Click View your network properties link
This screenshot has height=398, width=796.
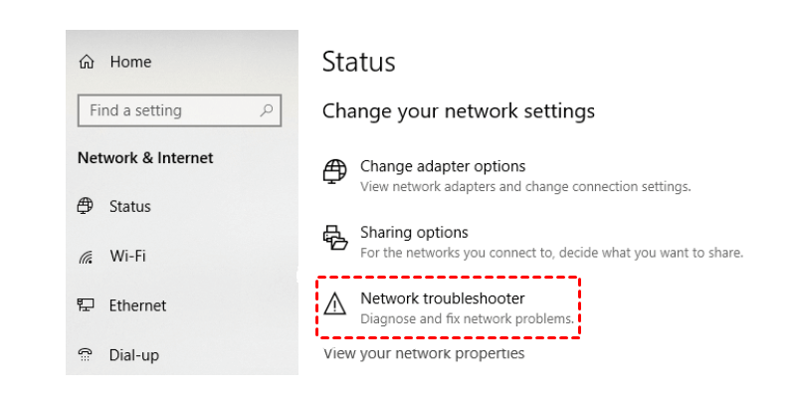424,353
